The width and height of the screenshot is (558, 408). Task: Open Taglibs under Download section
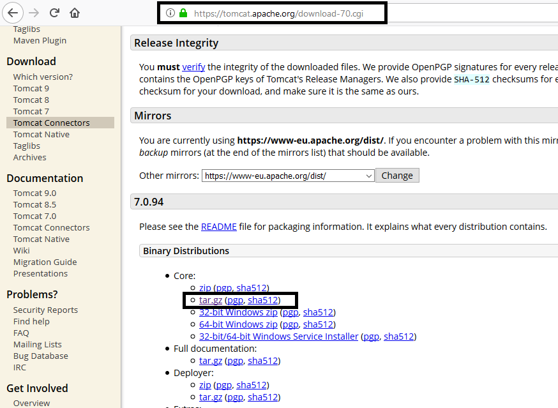click(x=27, y=146)
